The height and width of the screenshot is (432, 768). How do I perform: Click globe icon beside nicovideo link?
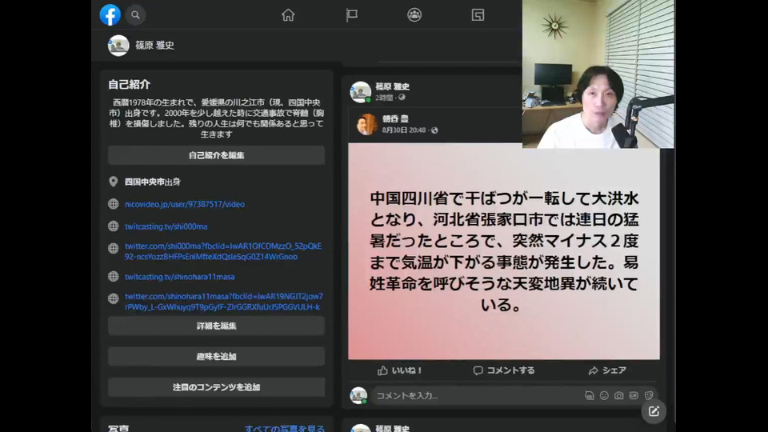coord(113,204)
